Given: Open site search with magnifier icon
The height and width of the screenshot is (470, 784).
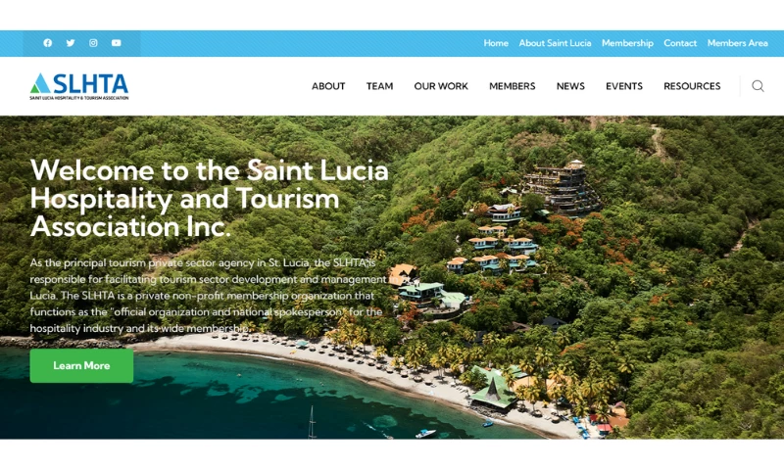Looking at the screenshot, I should (758, 86).
